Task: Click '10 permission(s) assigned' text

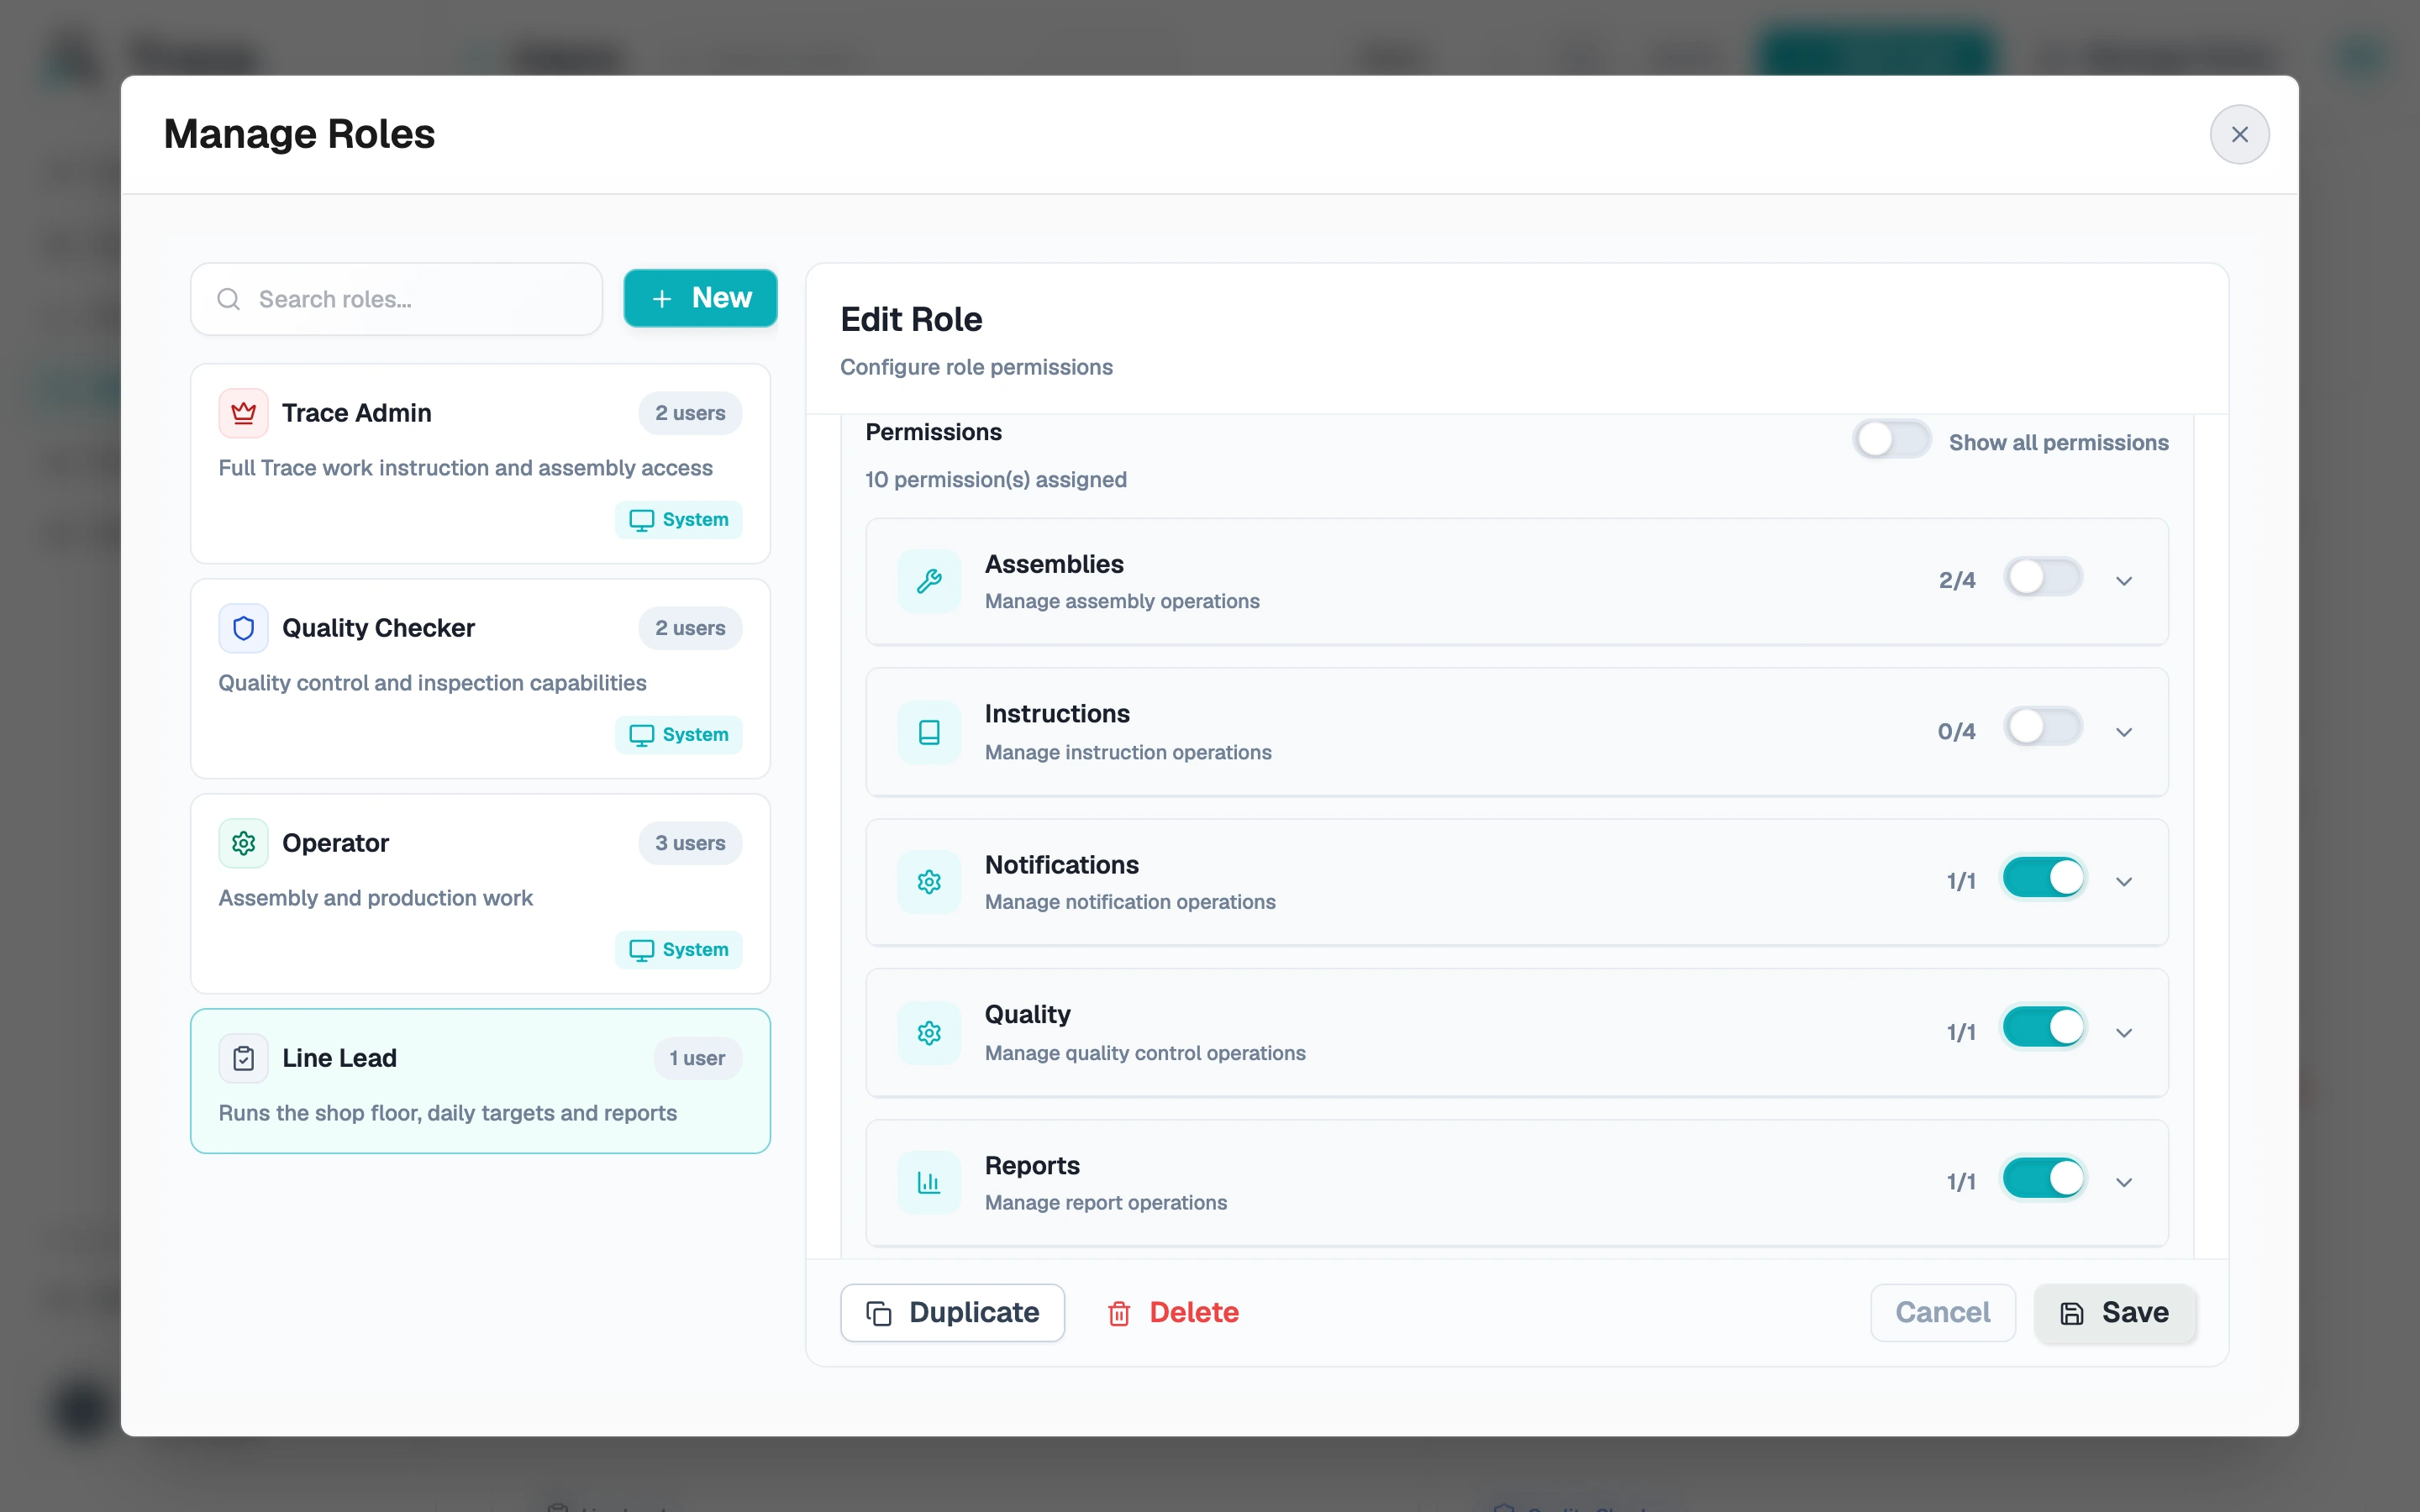Action: tap(995, 480)
